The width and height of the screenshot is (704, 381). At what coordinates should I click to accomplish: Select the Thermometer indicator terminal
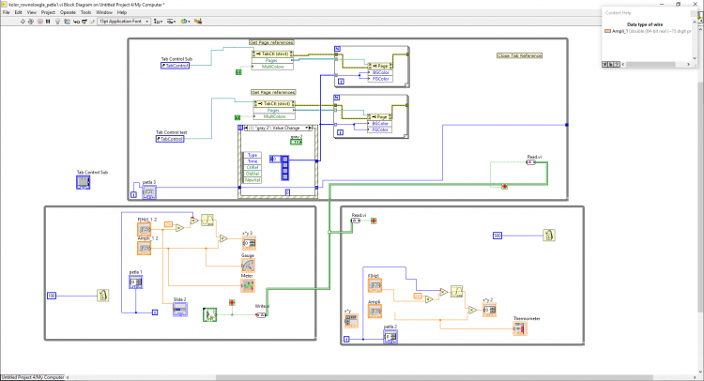coord(520,328)
